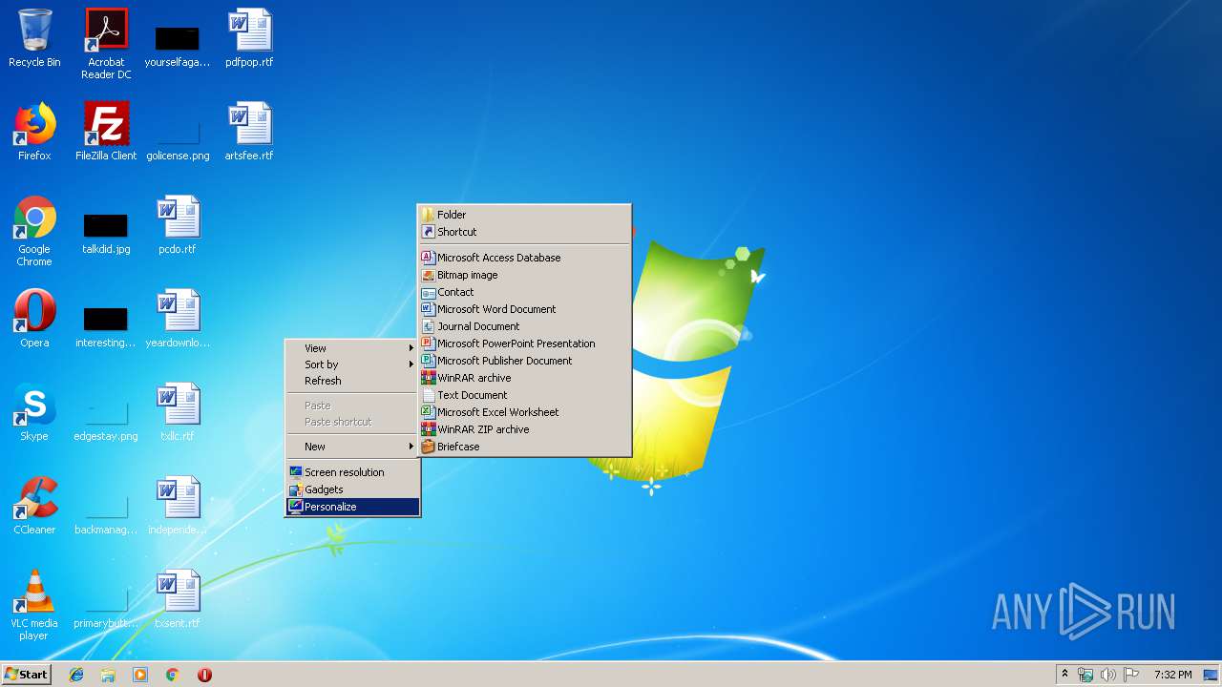
Task: Create a new Shortcut
Action: click(x=524, y=232)
